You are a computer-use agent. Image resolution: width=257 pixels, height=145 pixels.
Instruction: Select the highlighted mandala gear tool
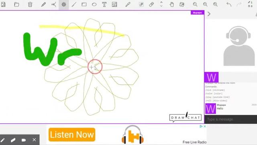point(64,4)
